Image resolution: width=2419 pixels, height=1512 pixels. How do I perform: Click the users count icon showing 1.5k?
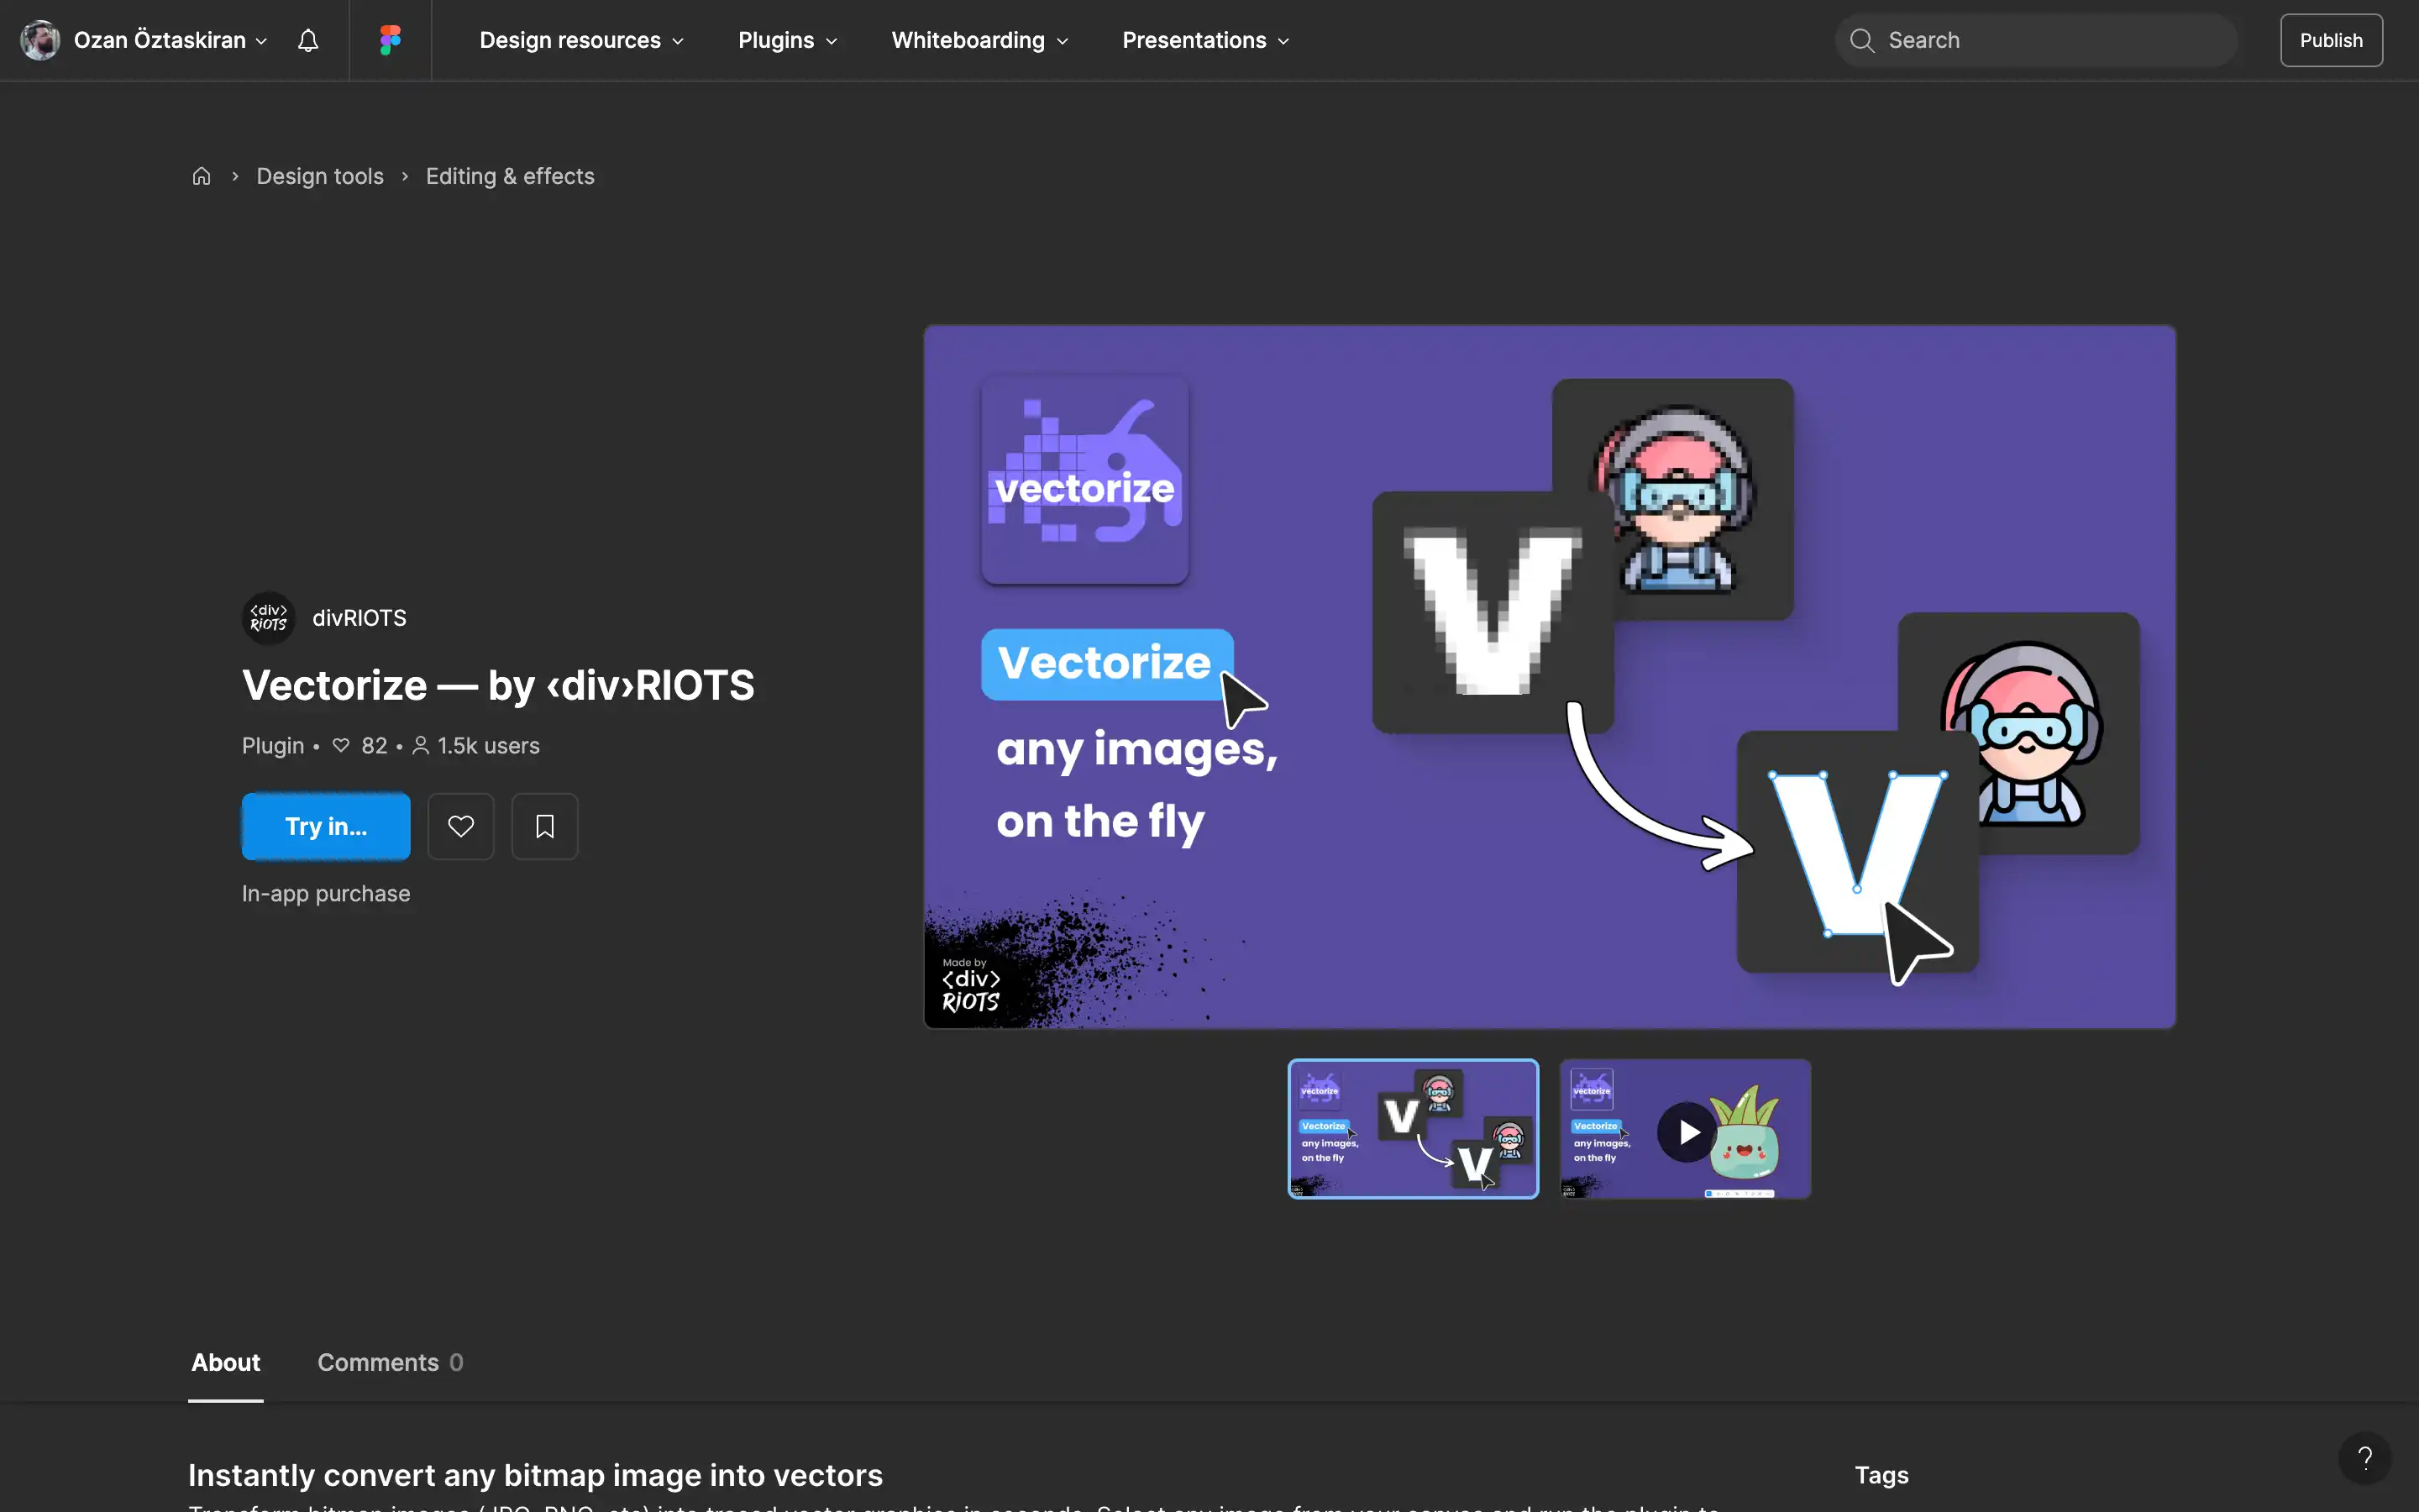(x=421, y=745)
